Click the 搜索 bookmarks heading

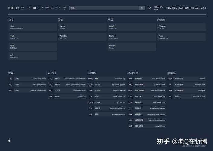[x=11, y=73]
